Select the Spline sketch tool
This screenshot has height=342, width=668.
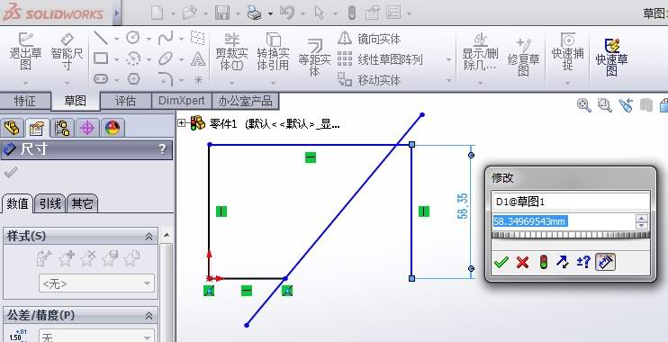click(x=166, y=38)
